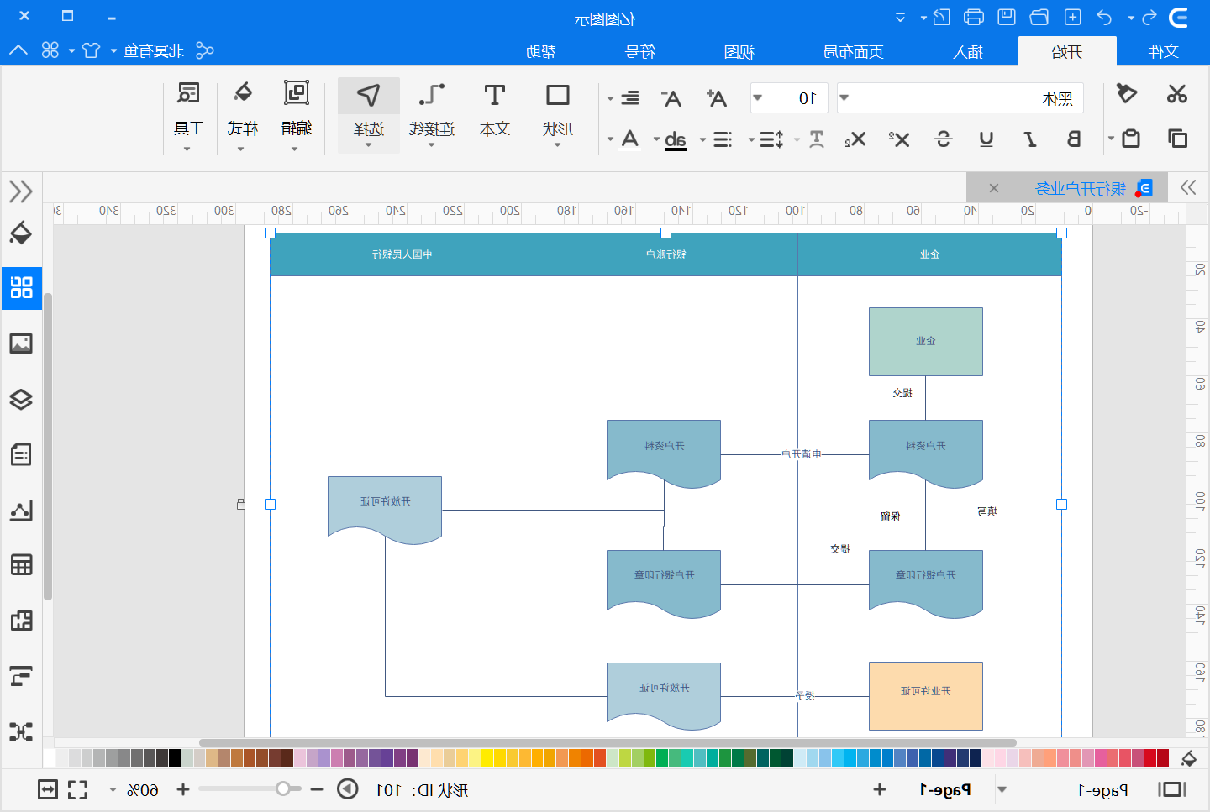Switch to the 页面布局 Page Layout tab
This screenshot has height=812, width=1210.
tap(854, 51)
